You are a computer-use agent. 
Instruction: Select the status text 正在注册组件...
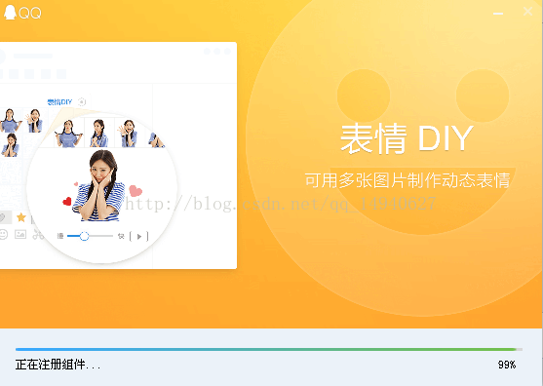[58, 365]
